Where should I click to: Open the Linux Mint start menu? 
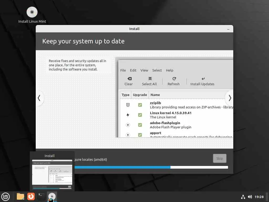(6, 197)
